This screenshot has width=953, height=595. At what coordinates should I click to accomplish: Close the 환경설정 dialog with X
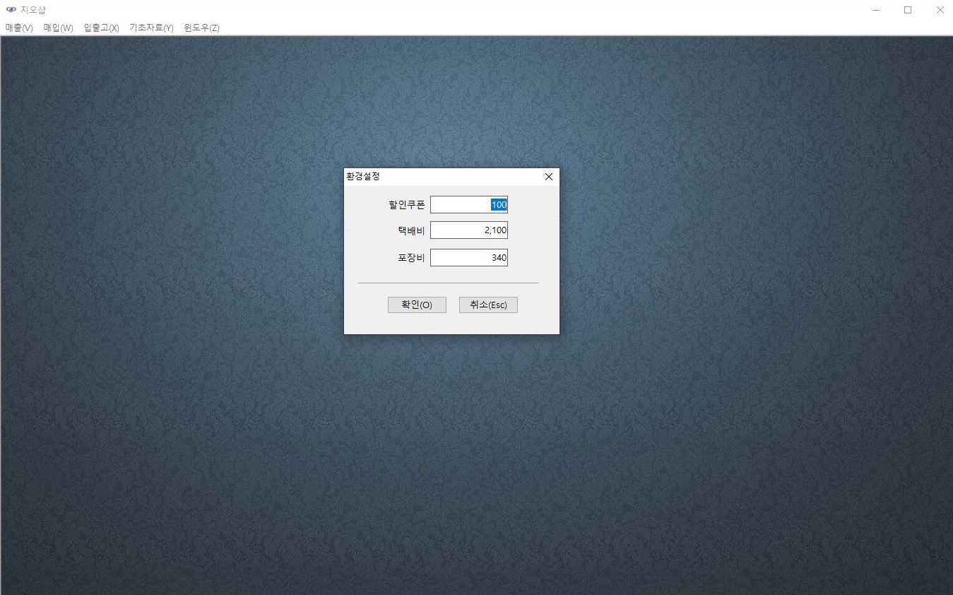tap(548, 177)
